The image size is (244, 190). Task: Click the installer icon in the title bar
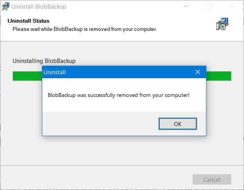[5, 7]
